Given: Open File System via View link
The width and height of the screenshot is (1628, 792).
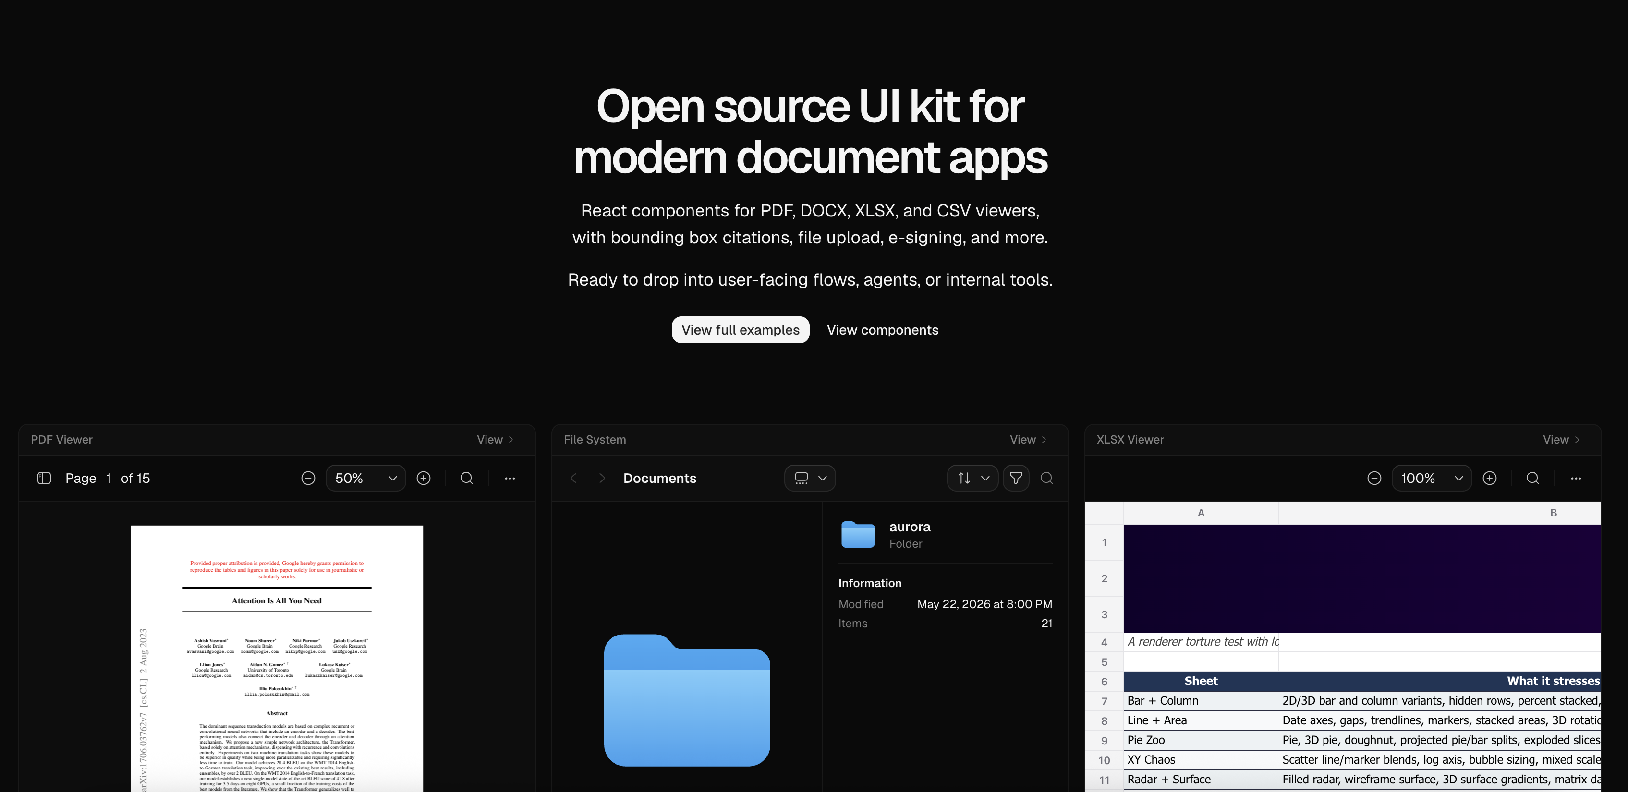Looking at the screenshot, I should (1028, 440).
